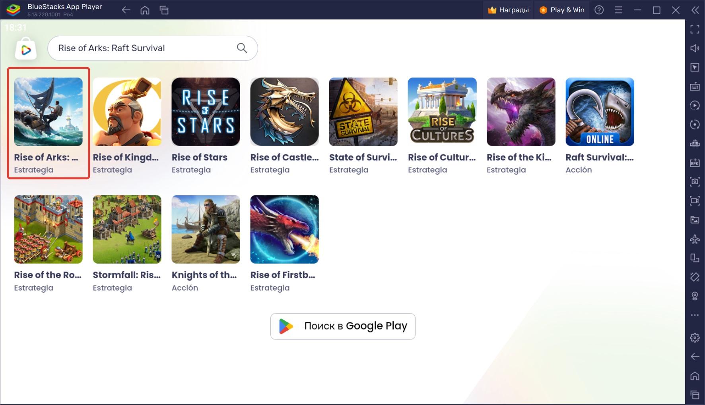The image size is (705, 405).
Task: Minimize the BlueStacks window
Action: [x=637, y=10]
